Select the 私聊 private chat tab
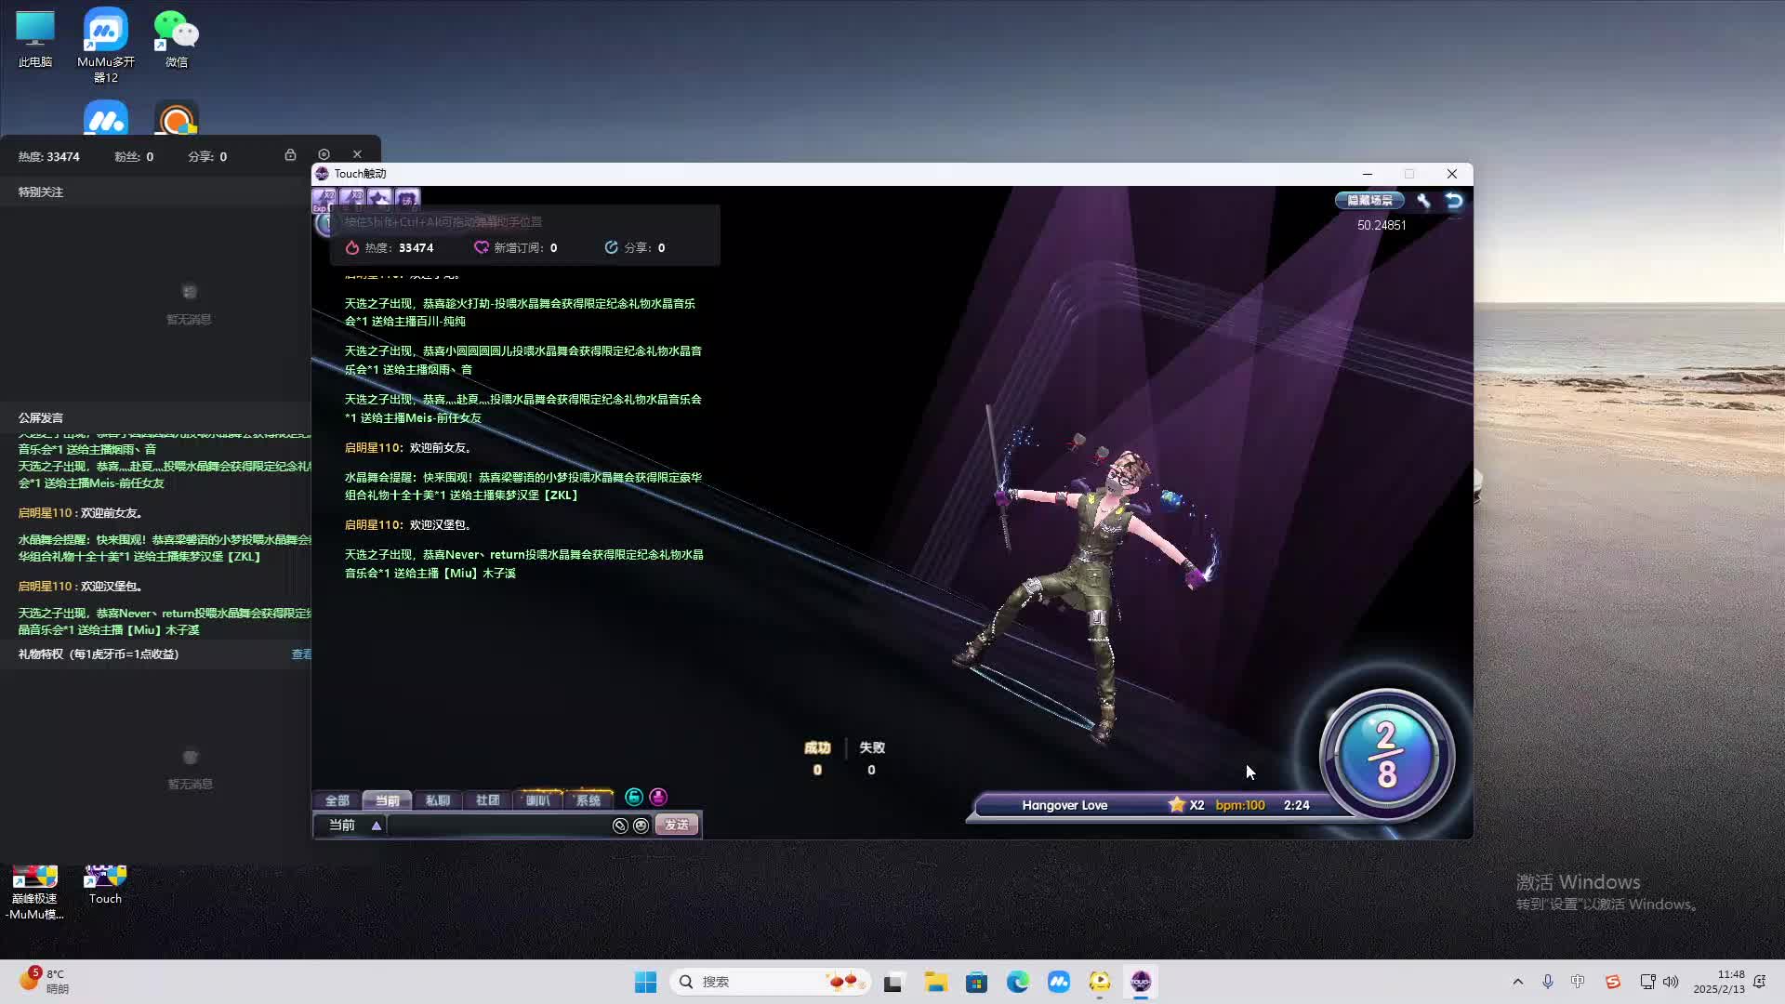This screenshot has width=1785, height=1004. coord(437,800)
